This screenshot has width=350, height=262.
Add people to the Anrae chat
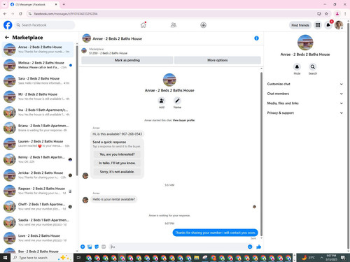click(162, 101)
